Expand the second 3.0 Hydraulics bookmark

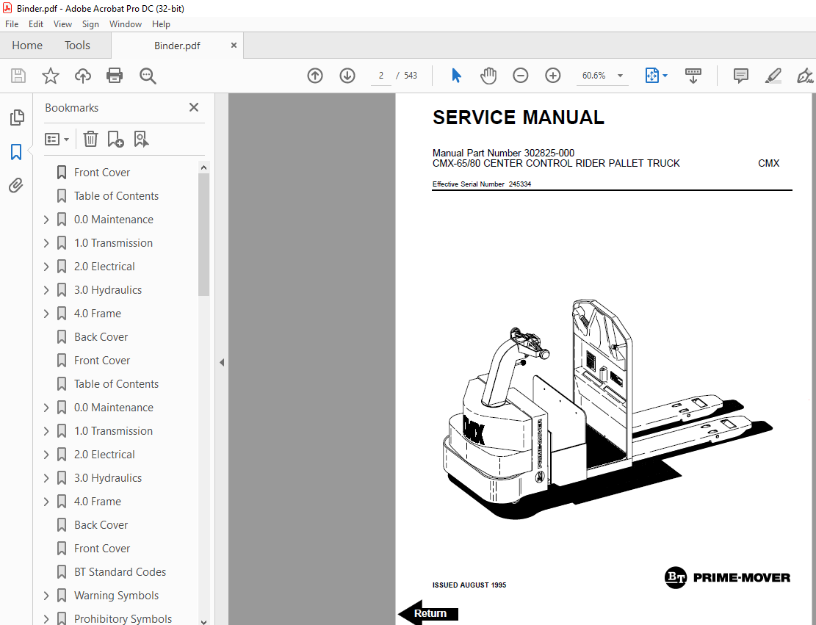pos(46,477)
